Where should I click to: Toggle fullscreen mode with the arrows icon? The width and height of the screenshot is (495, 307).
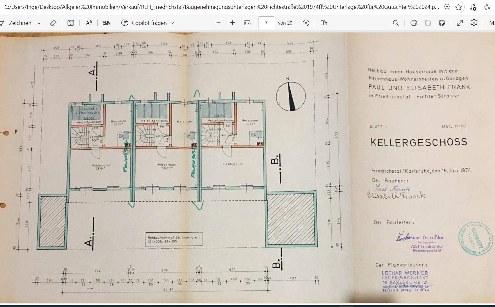tap(460, 23)
